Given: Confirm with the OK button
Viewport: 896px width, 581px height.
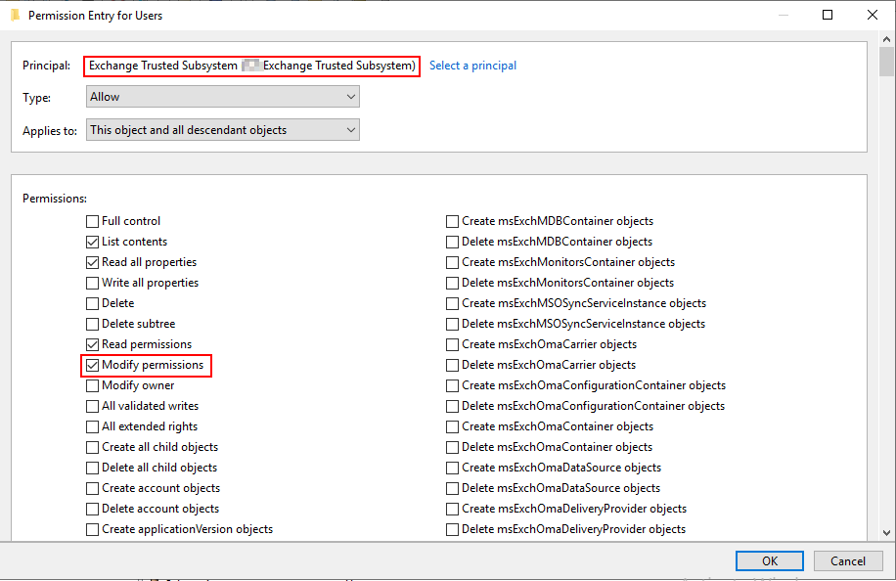Looking at the screenshot, I should pos(769,561).
